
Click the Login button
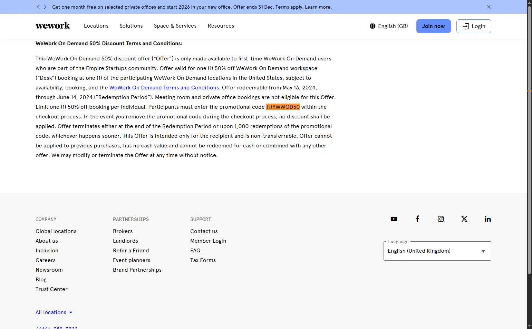473,26
